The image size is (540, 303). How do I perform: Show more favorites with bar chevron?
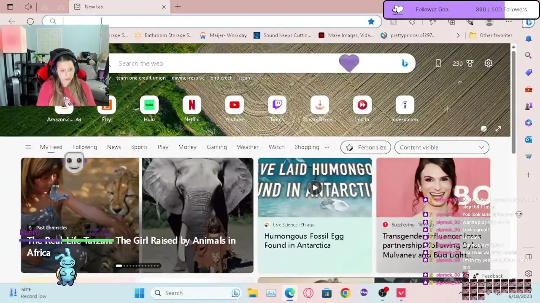coord(458,35)
